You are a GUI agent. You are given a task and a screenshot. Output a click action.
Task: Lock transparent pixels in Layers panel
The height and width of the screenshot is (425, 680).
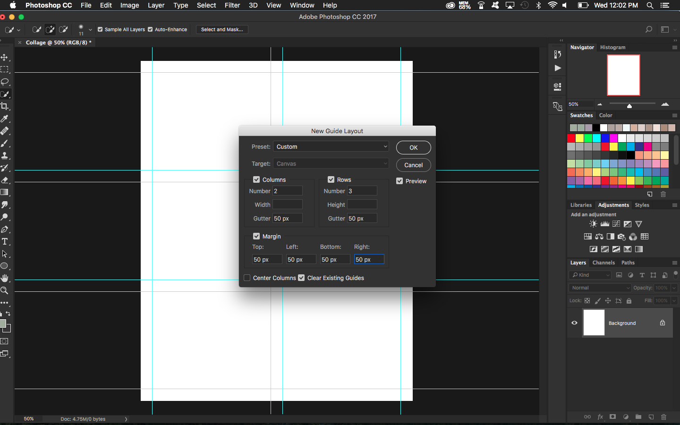587,301
